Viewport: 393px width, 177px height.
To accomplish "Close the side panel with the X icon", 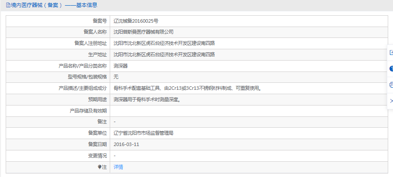I will tap(391, 101).
